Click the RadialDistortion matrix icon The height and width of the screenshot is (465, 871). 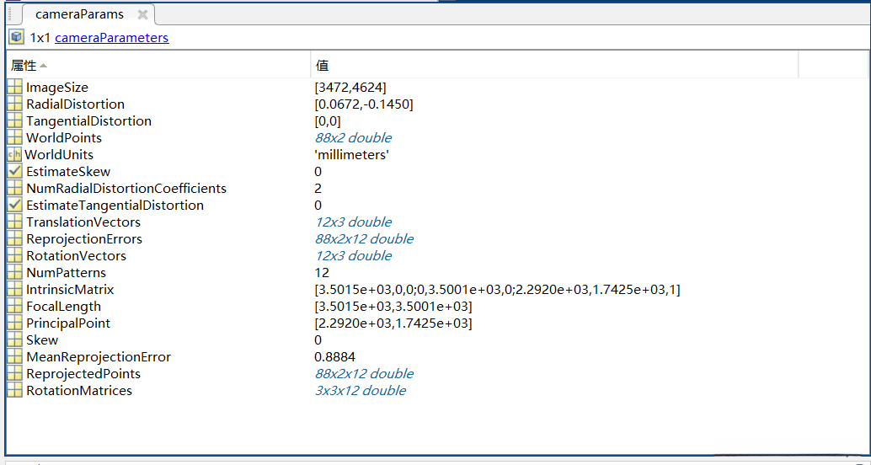pos(14,104)
